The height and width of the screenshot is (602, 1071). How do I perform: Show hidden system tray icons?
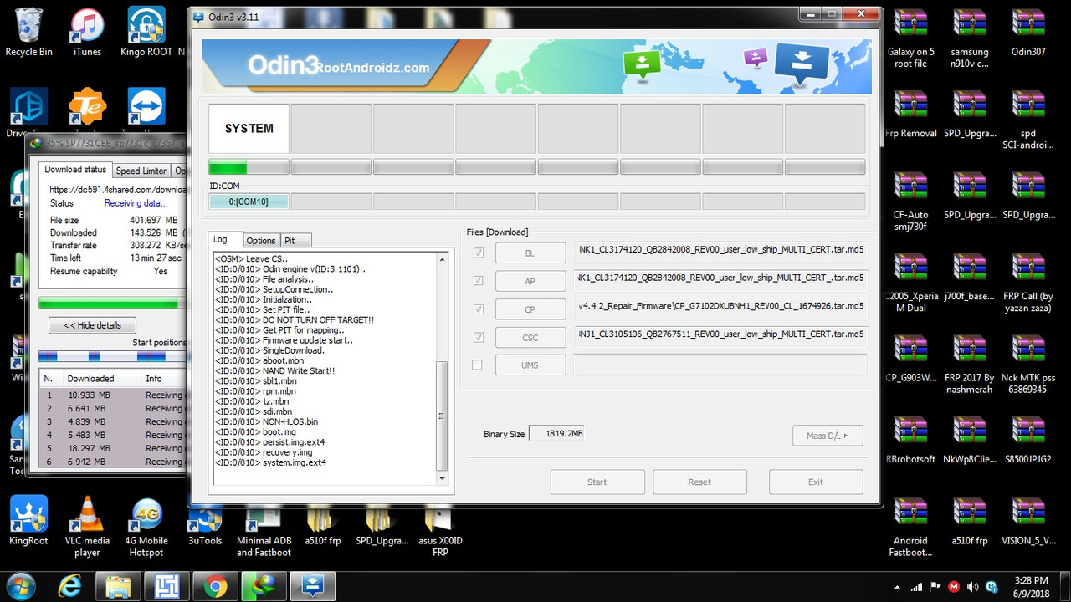pyautogui.click(x=897, y=587)
